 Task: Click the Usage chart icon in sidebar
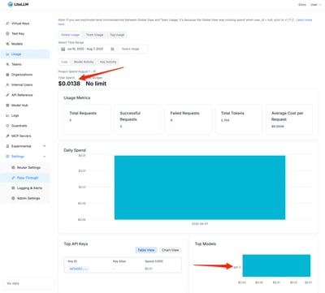tap(7, 54)
